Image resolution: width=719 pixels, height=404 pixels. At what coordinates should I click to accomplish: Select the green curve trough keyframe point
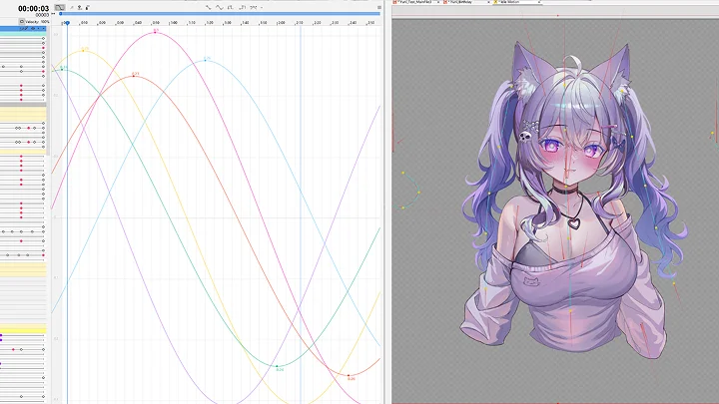[277, 366]
